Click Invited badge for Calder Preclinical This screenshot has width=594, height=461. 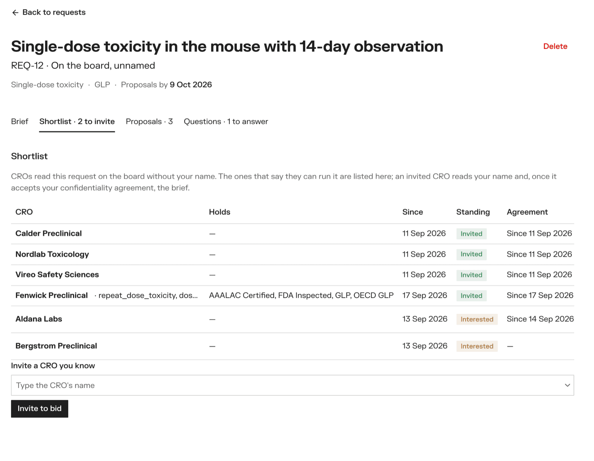coord(471,234)
